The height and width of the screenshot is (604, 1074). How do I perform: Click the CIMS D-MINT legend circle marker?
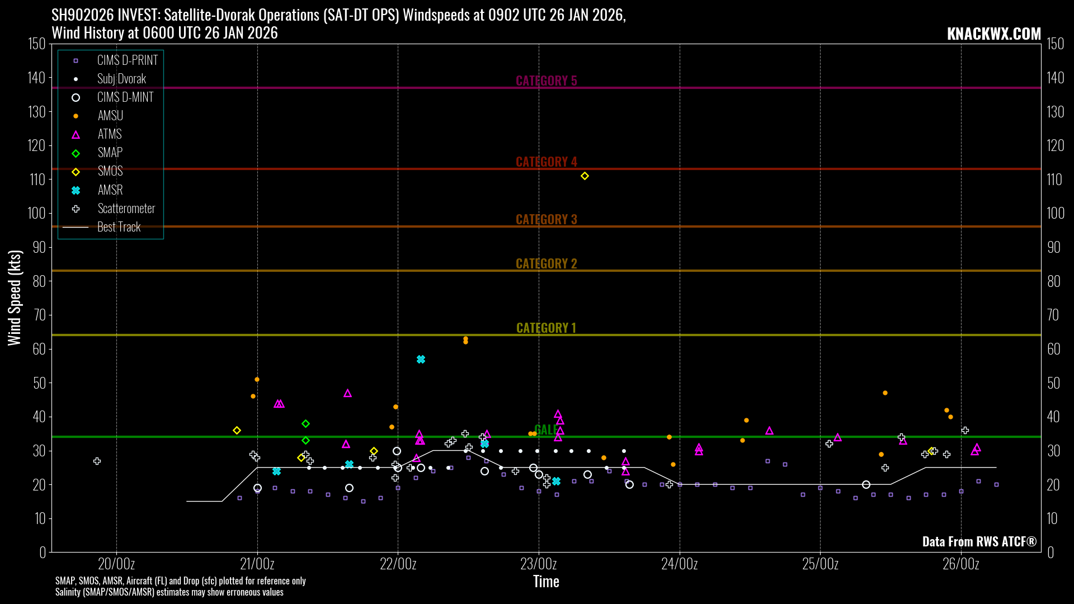[76, 97]
